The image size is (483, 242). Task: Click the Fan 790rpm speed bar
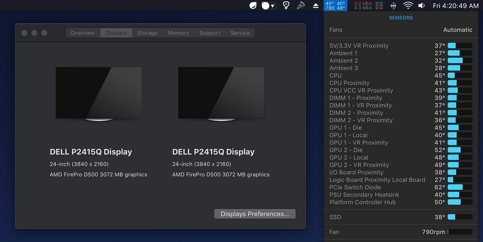[x=460, y=232]
